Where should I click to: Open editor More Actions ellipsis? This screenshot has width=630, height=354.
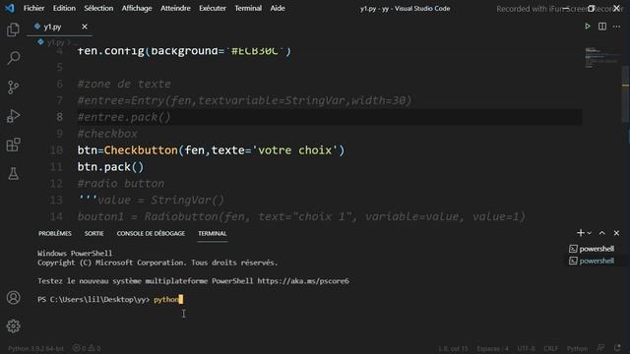[616, 27]
